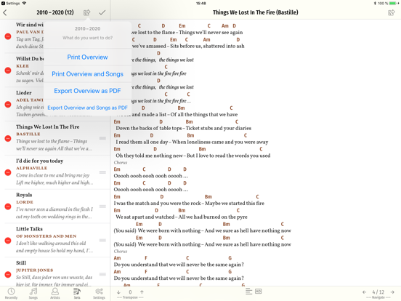This screenshot has width=401, height=301.
Task: Open the Settings tab
Action: 99,293
